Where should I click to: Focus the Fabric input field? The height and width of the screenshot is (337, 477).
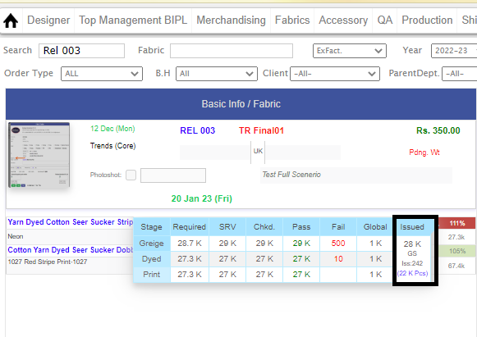[x=232, y=51]
